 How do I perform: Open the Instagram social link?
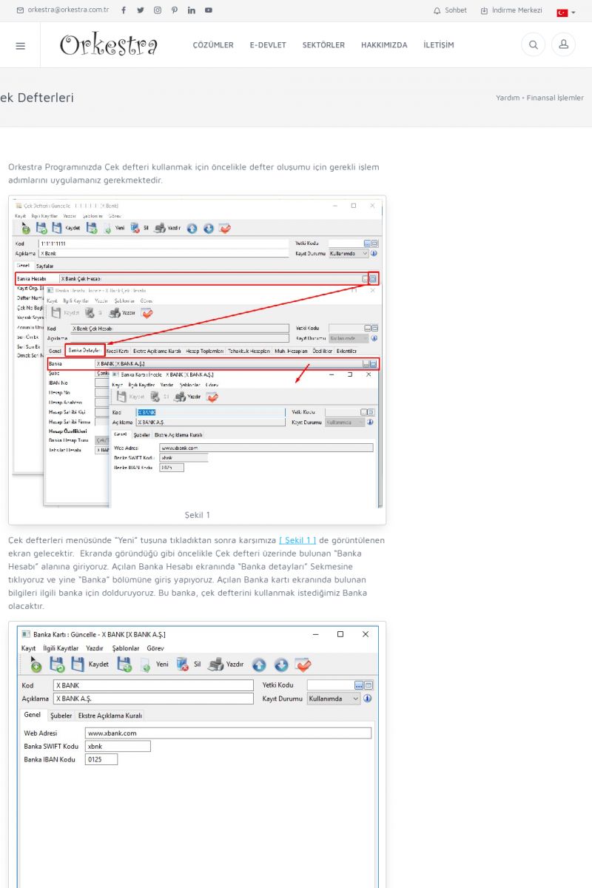coord(158,10)
